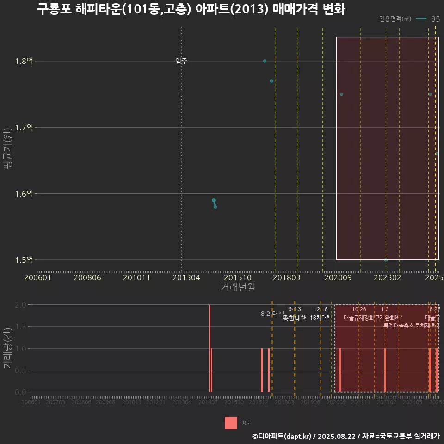Click the 200908 label on the volume chart axis
The width and height of the screenshot is (444, 444).
pos(105,402)
